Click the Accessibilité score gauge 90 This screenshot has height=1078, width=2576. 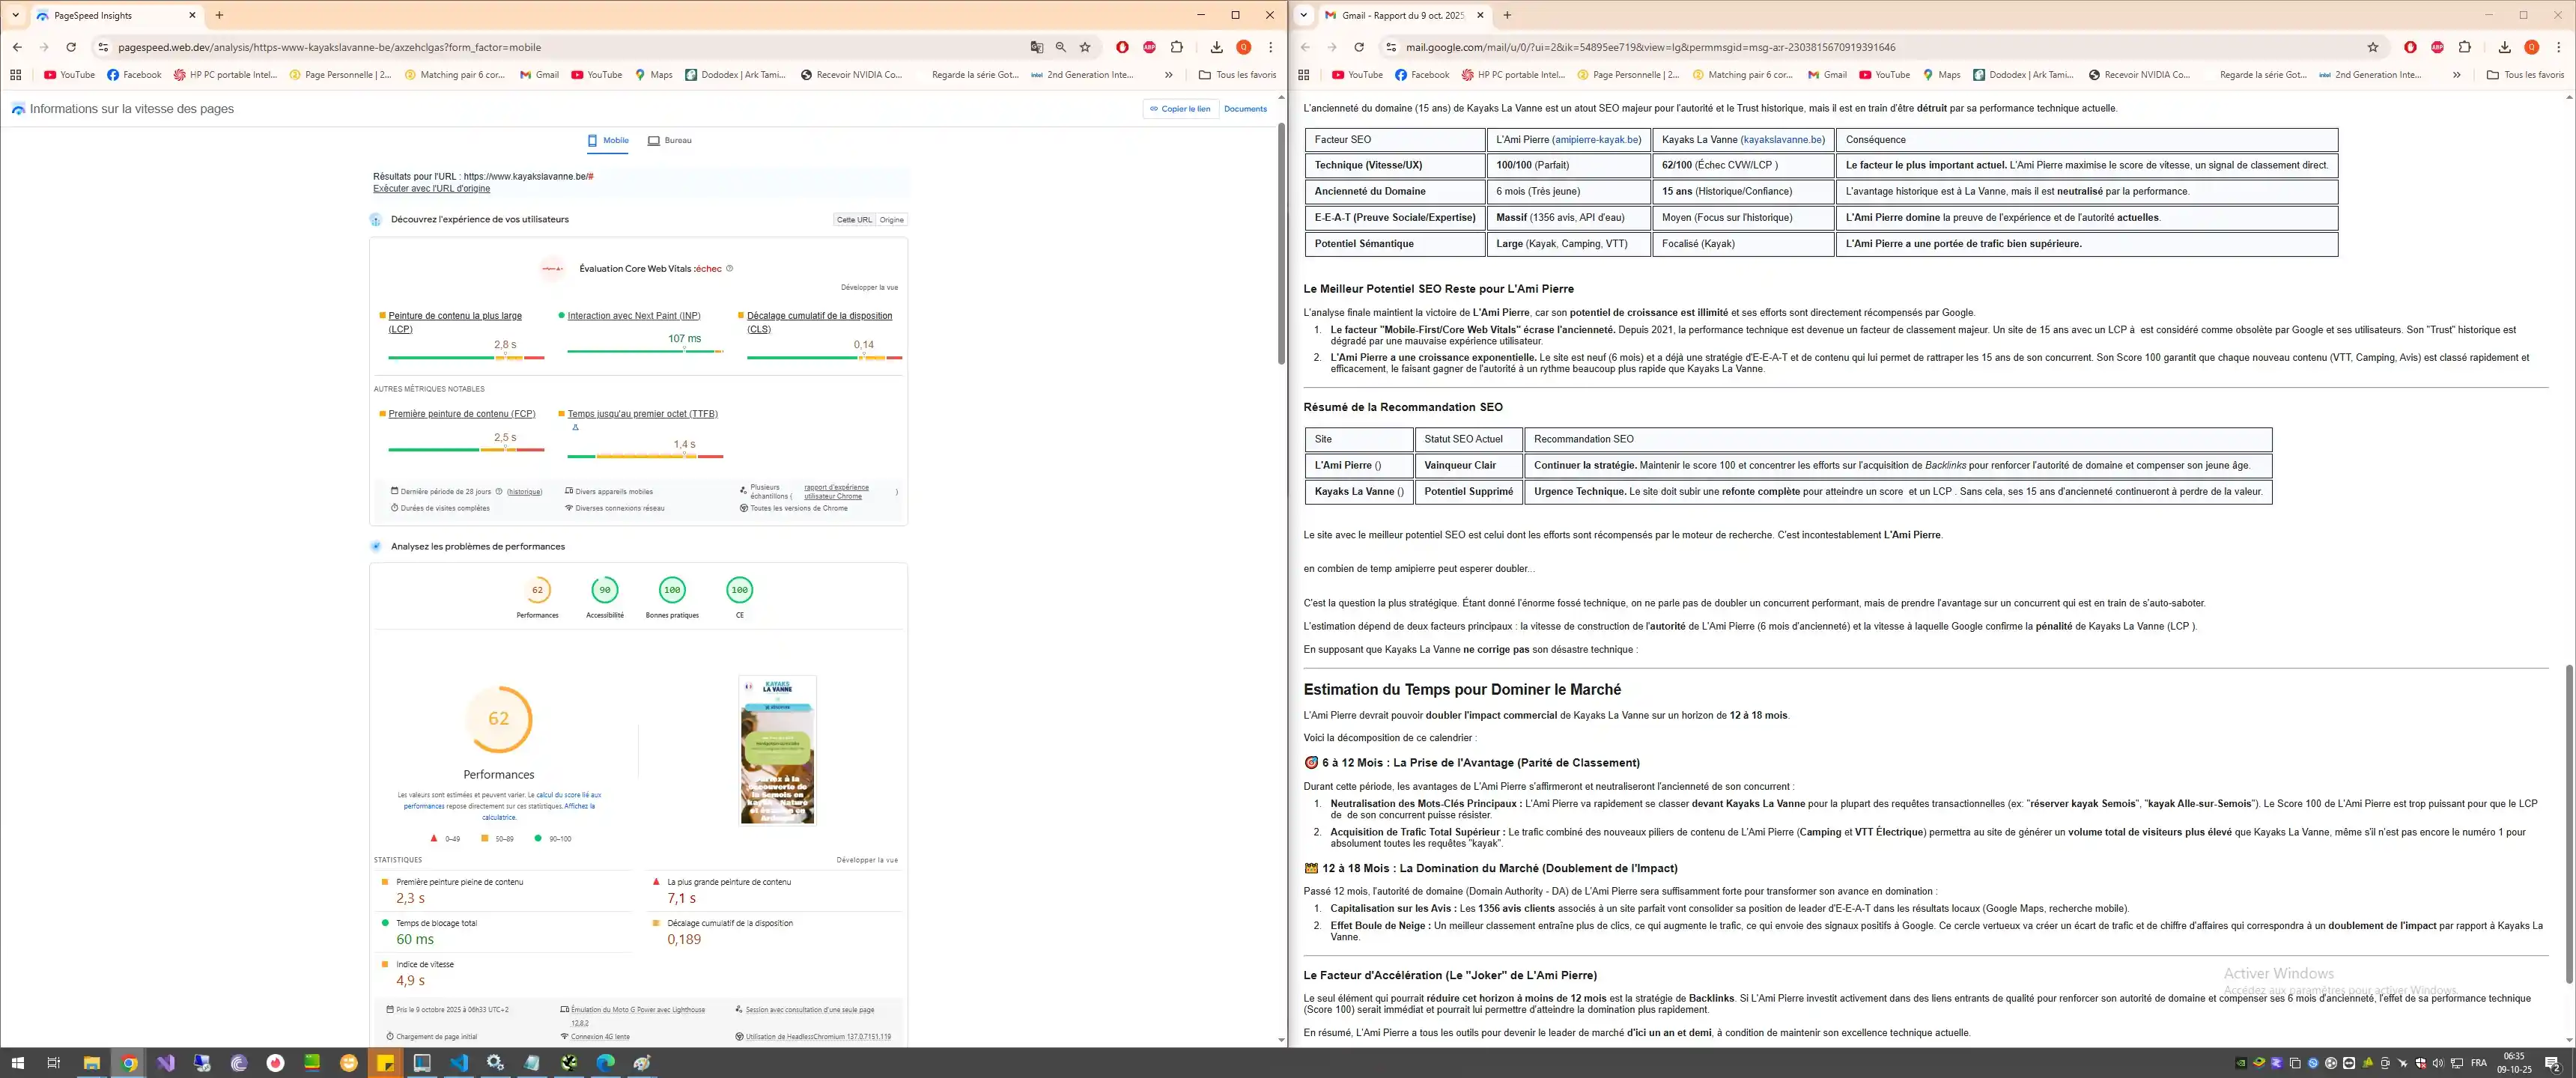click(x=605, y=590)
